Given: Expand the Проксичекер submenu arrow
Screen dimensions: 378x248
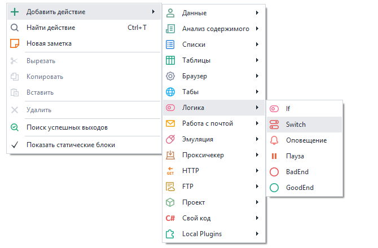Looking at the screenshot, I should pyautogui.click(x=257, y=155).
